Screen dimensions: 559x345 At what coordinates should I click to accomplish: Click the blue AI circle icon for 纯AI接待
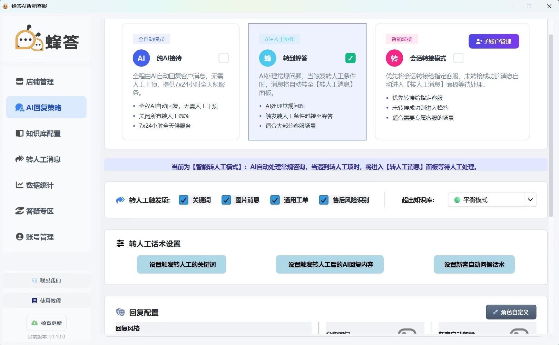141,58
